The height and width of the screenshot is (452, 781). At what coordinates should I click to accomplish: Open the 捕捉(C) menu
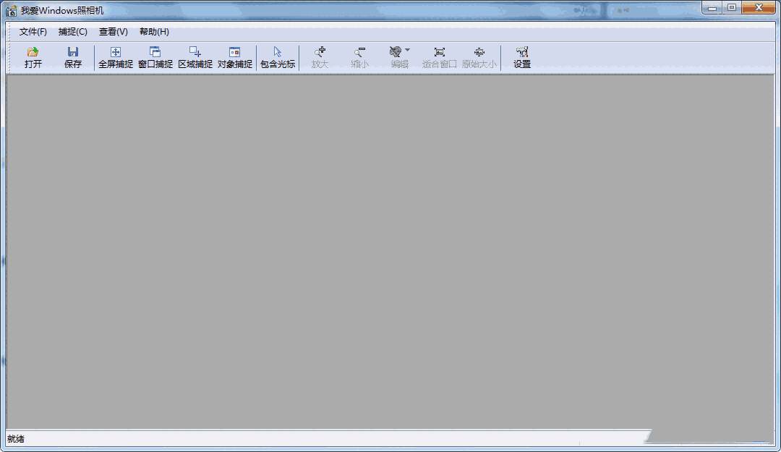pos(72,32)
